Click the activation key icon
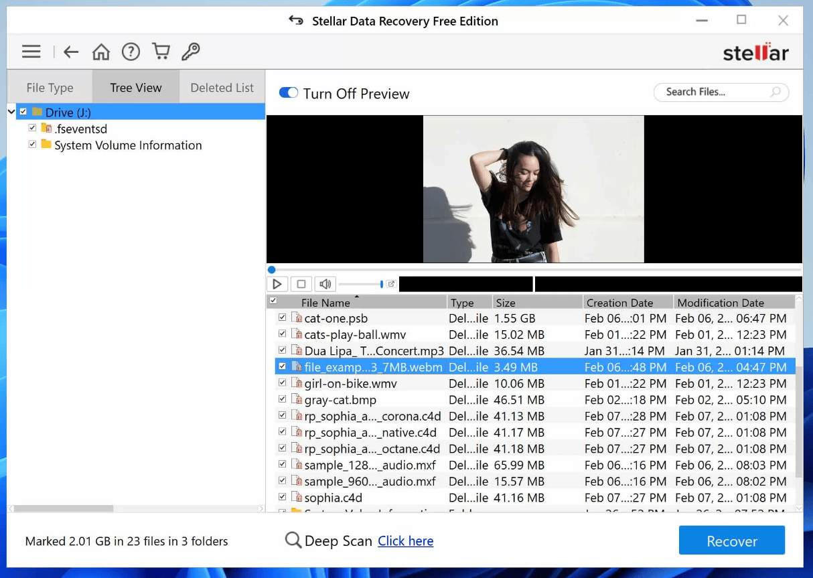This screenshot has width=813, height=578. 190,52
